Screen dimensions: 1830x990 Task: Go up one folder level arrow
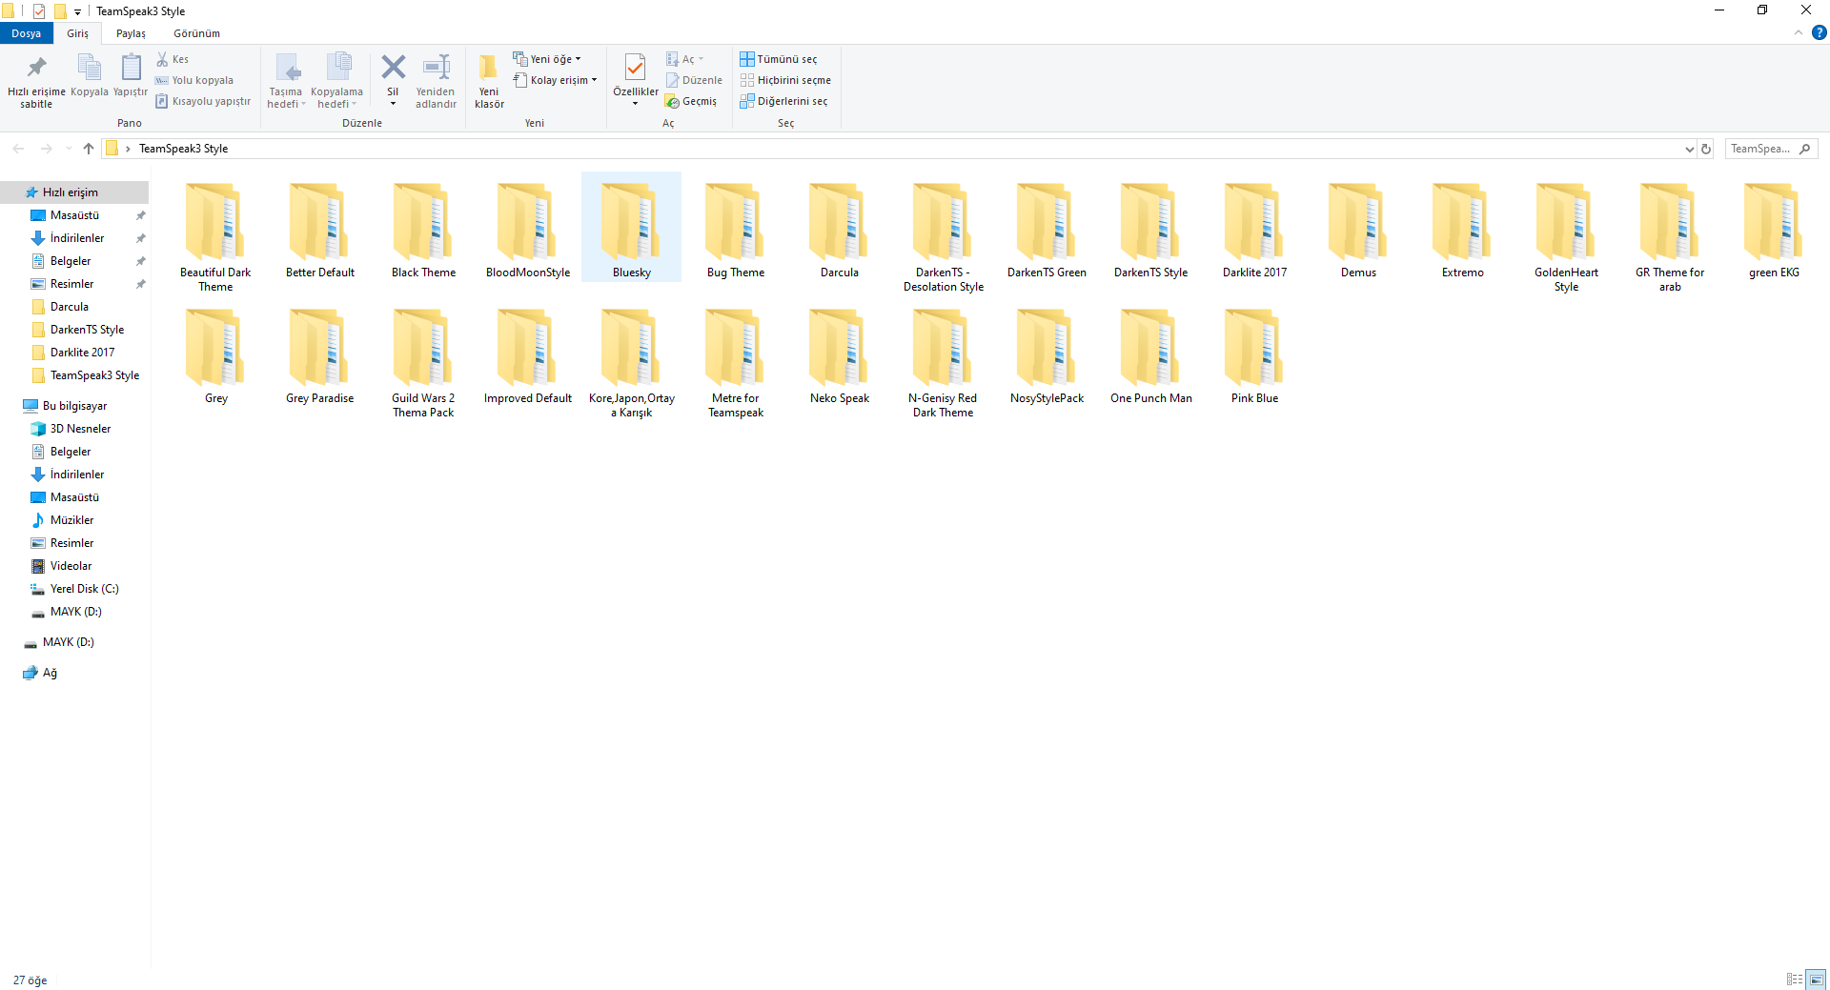89,149
